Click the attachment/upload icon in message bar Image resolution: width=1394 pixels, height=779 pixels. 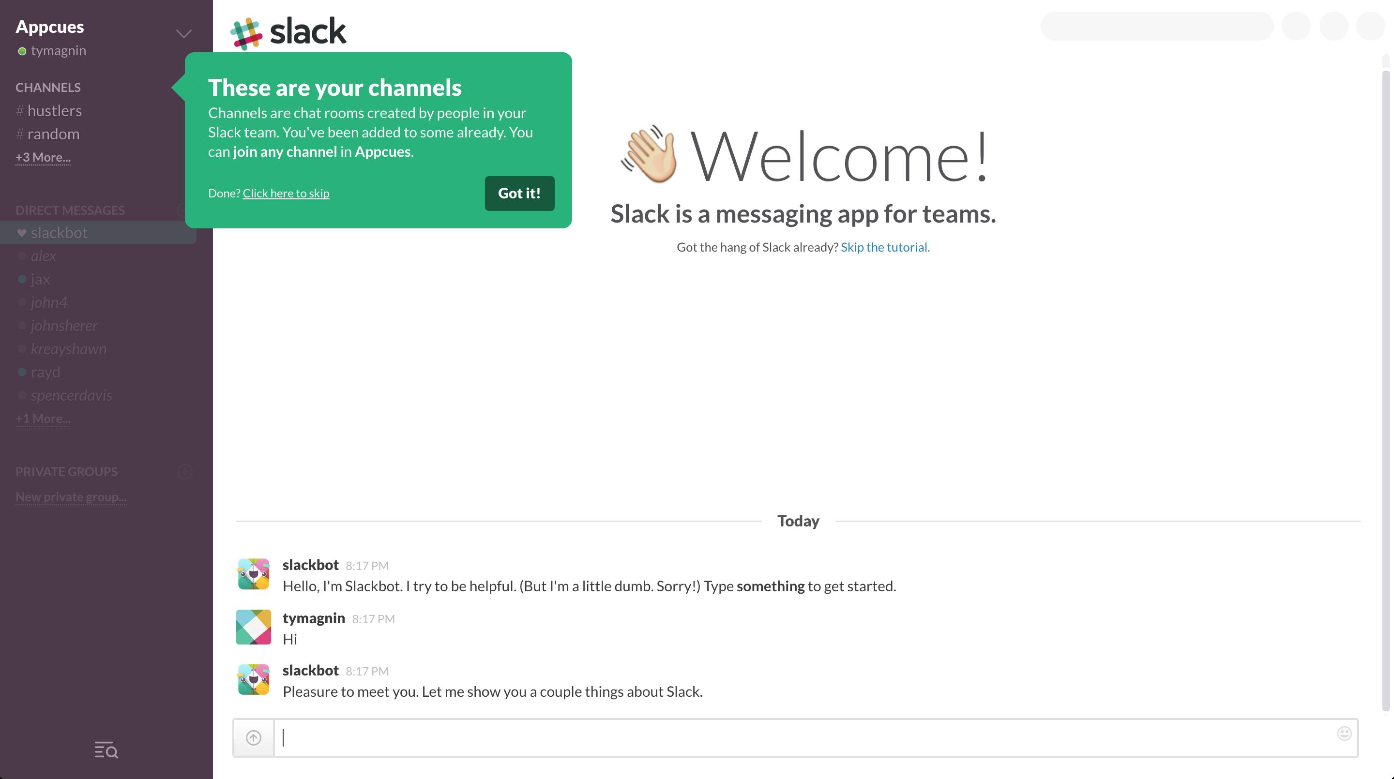(253, 737)
